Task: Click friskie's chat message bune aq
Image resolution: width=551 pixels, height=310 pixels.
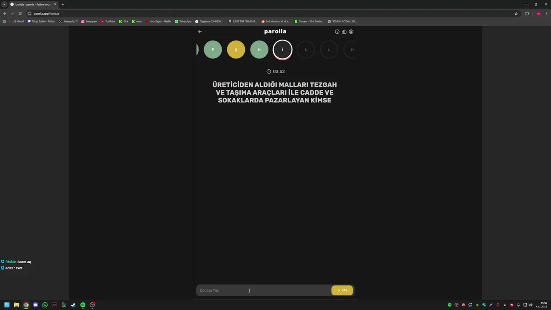Action: click(x=24, y=262)
